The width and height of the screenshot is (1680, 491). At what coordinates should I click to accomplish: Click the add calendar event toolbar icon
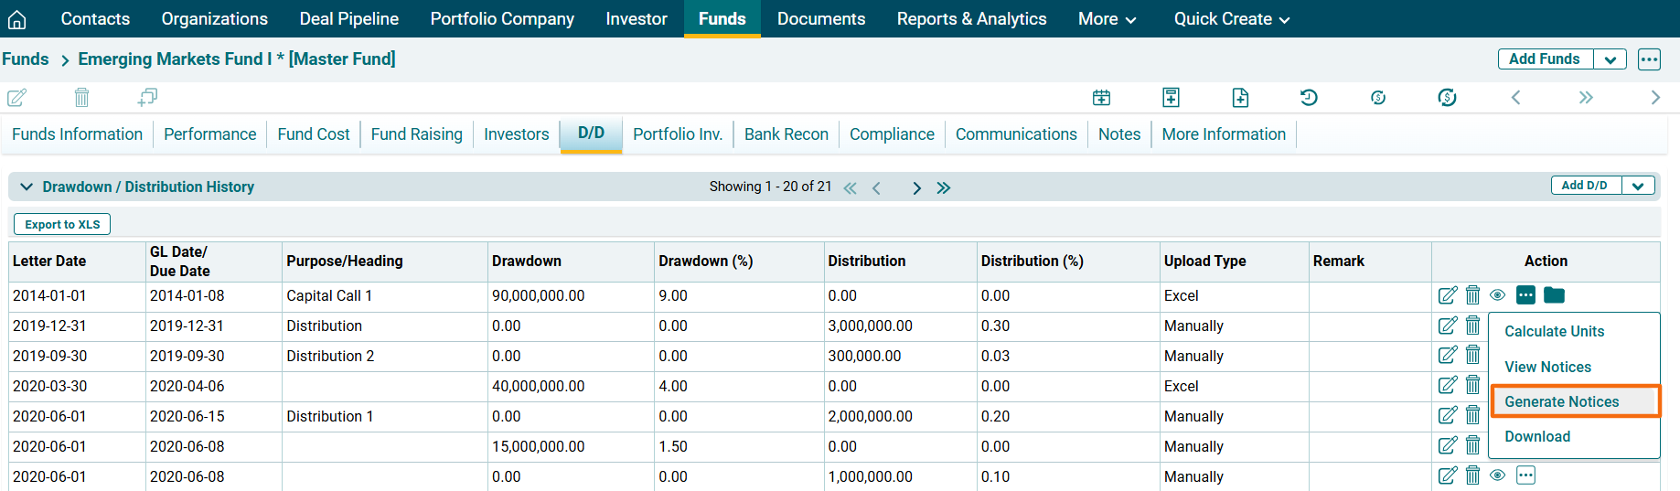coord(1101,98)
